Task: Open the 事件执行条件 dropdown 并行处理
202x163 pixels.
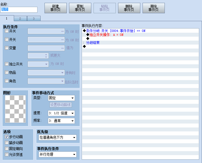Action: point(57,154)
